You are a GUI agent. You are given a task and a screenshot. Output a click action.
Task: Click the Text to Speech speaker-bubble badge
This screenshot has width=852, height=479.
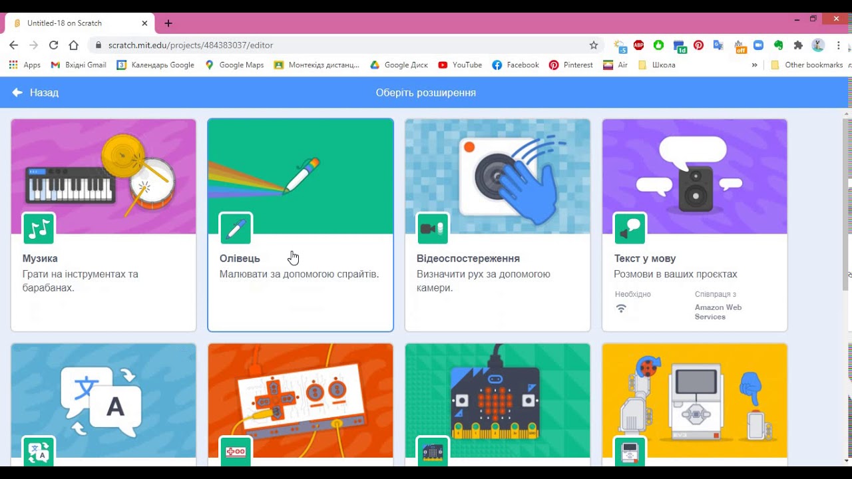point(630,229)
